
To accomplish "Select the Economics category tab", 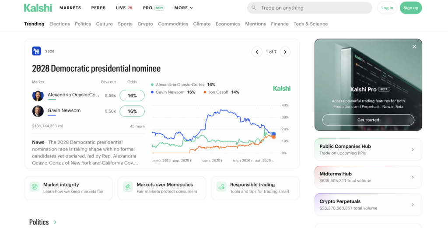I will pos(227,24).
